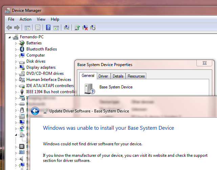The height and width of the screenshot is (170, 217).
Task: Click the mouse category icon
Action: click(22, 110)
